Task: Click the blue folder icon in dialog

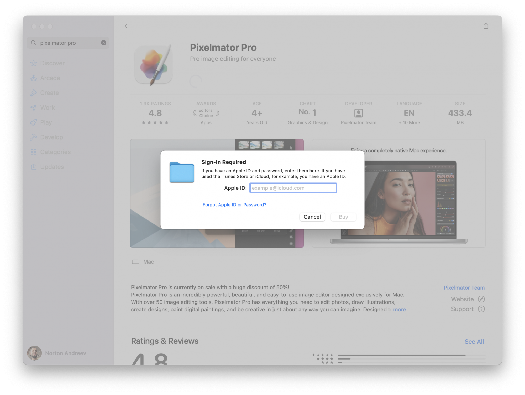Action: click(x=182, y=172)
